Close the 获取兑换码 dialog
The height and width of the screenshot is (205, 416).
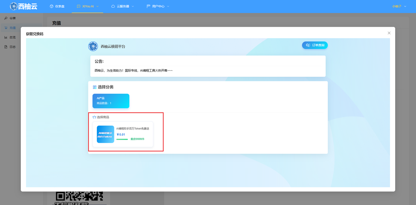(x=389, y=33)
